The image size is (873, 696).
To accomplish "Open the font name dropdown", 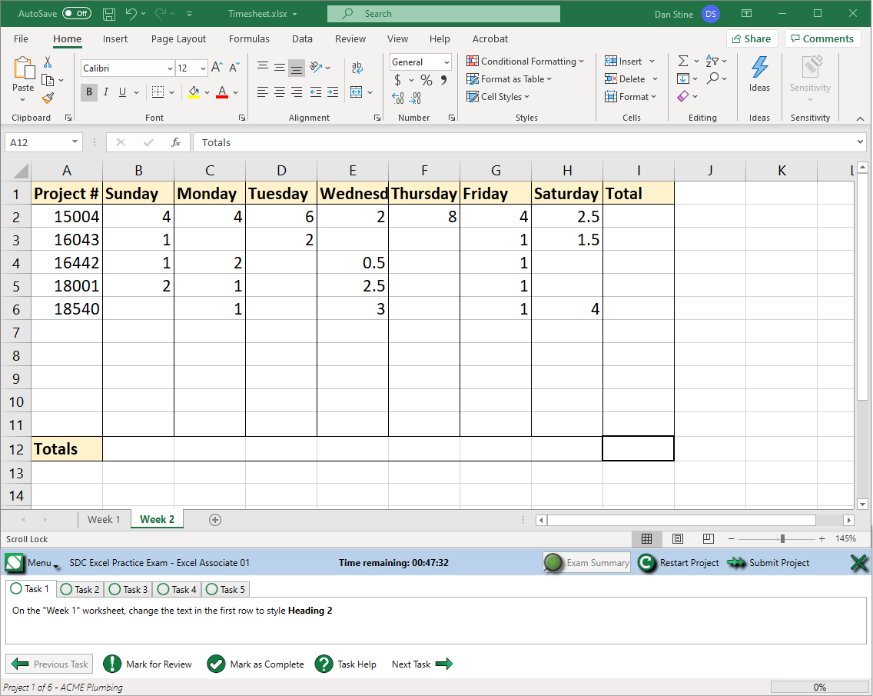I will 170,68.
